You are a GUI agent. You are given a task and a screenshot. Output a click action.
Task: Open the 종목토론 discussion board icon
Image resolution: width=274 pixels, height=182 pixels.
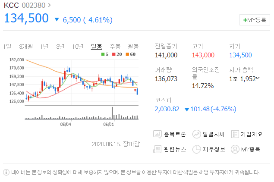[157, 134]
